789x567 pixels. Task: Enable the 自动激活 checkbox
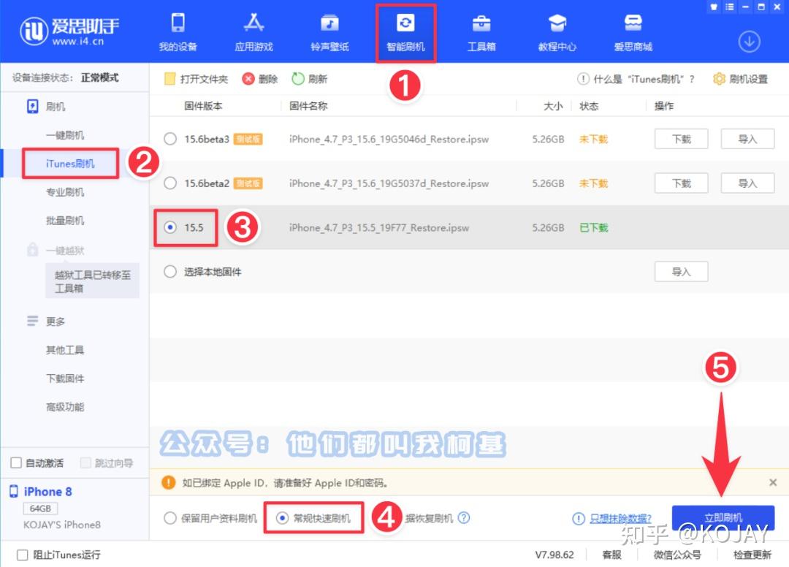click(16, 463)
